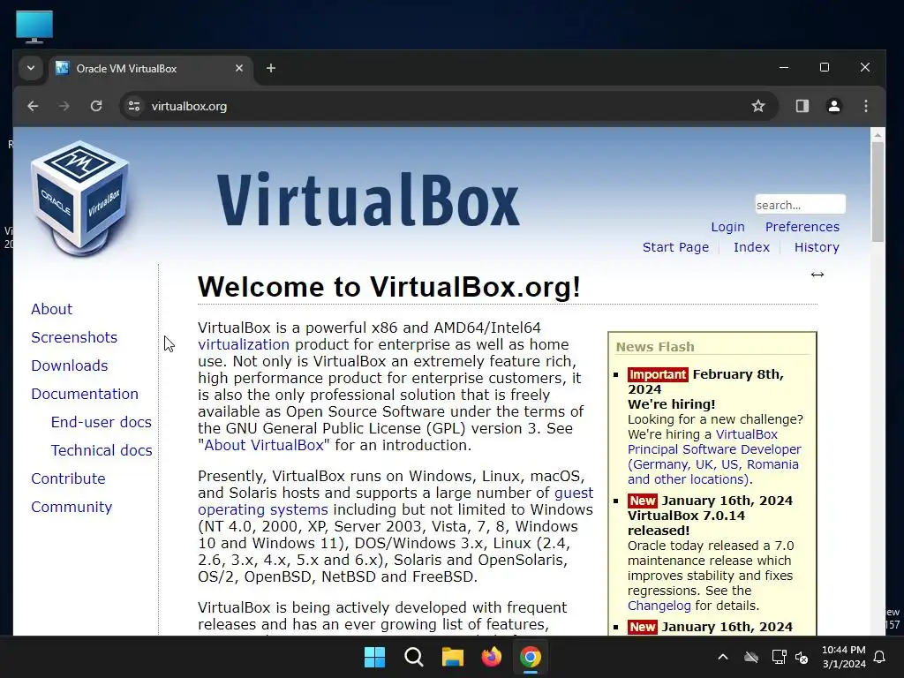Open Screenshots in the sidebar

[x=74, y=338]
